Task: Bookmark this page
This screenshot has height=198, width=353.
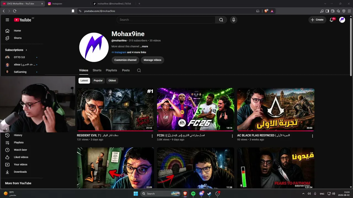Action: pyautogui.click(x=73, y=11)
